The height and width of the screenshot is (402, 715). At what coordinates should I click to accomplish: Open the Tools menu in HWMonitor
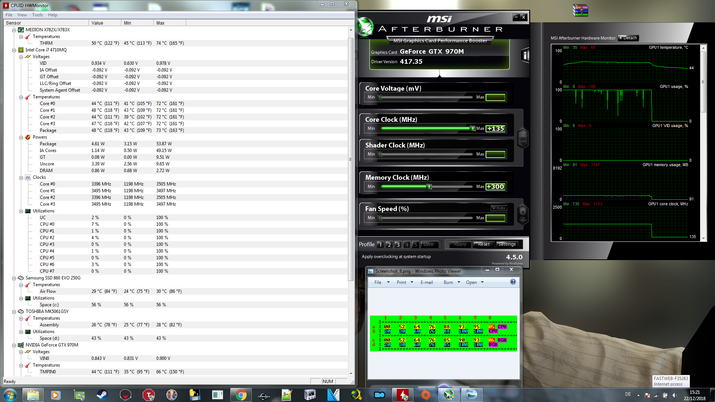[37, 15]
